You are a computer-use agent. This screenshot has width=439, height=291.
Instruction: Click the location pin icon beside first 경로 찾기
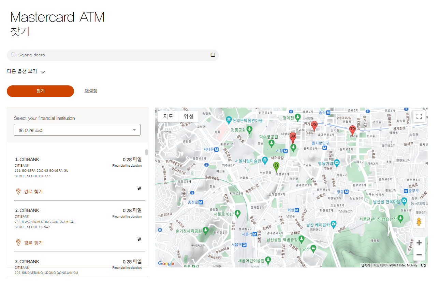pyautogui.click(x=18, y=191)
